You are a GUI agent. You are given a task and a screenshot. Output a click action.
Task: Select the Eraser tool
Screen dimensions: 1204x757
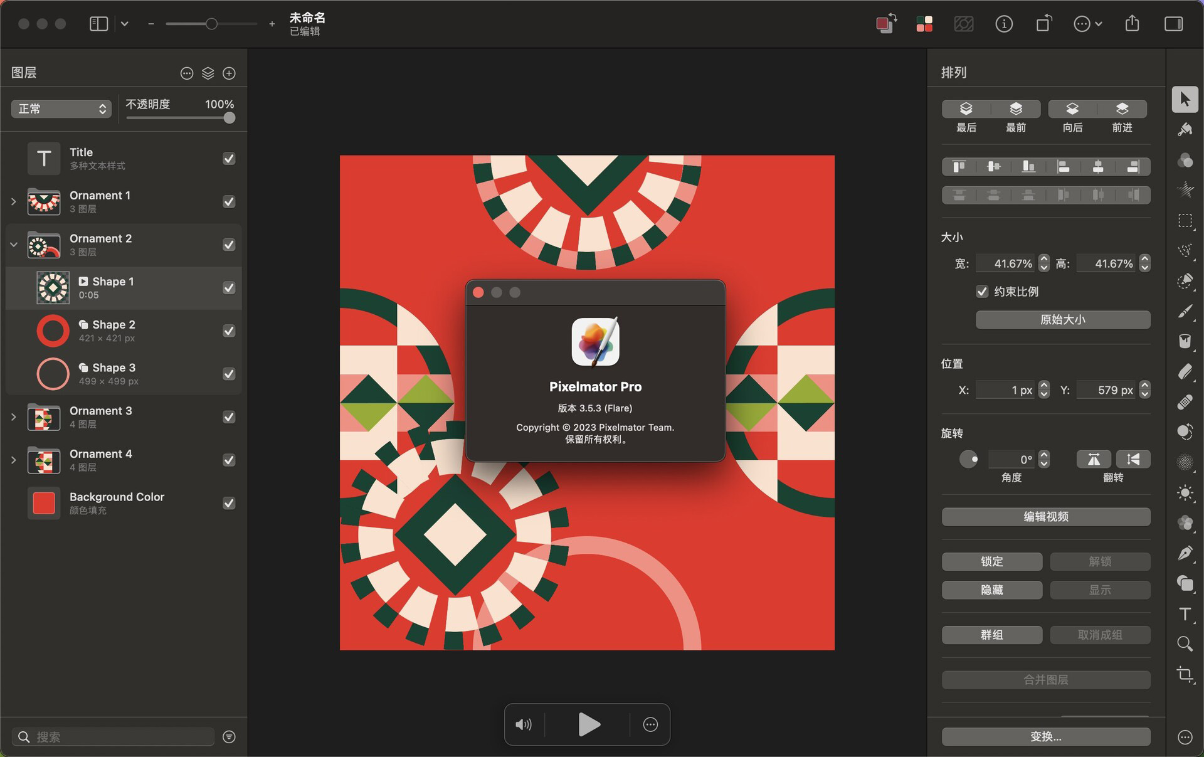(1185, 372)
